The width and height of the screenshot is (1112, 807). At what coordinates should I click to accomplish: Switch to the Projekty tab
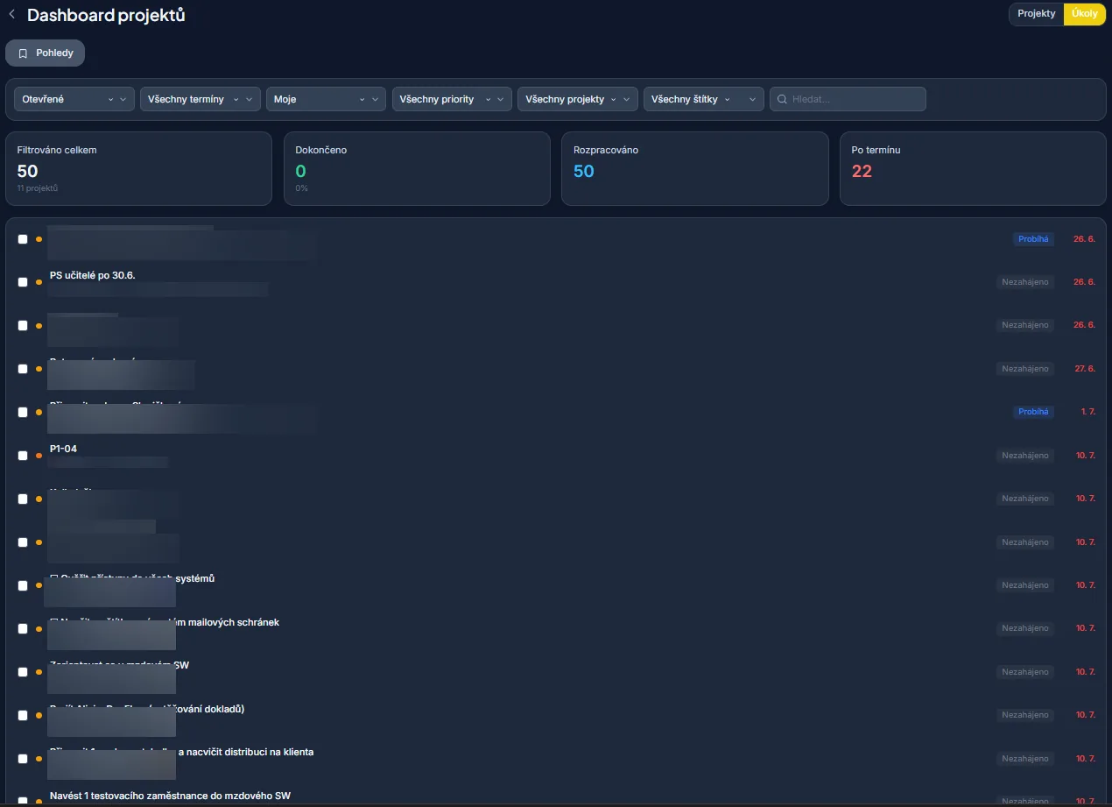click(x=1036, y=14)
